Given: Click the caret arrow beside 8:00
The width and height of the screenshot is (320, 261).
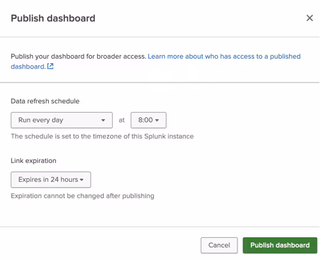Looking at the screenshot, I should (x=157, y=120).
